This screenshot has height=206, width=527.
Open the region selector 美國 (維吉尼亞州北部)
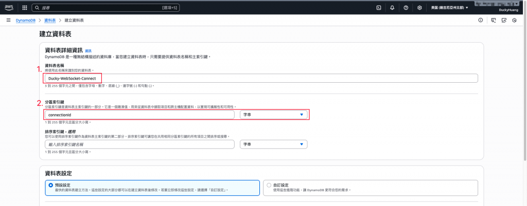(x=449, y=7)
